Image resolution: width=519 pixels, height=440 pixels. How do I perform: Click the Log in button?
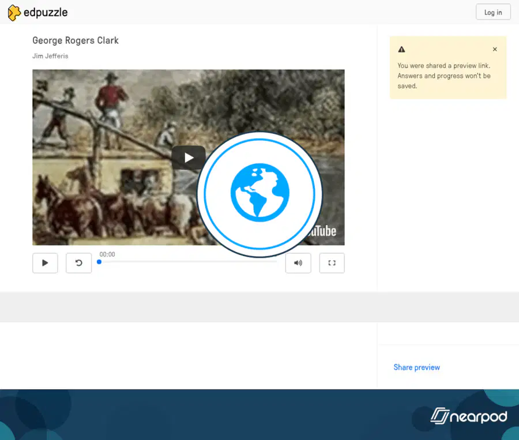tap(493, 12)
